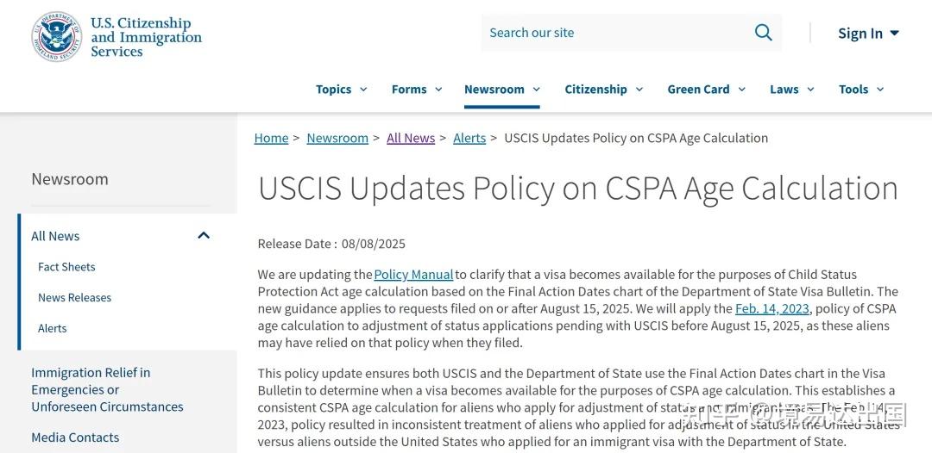Collapse the All News sidebar section

(204, 236)
